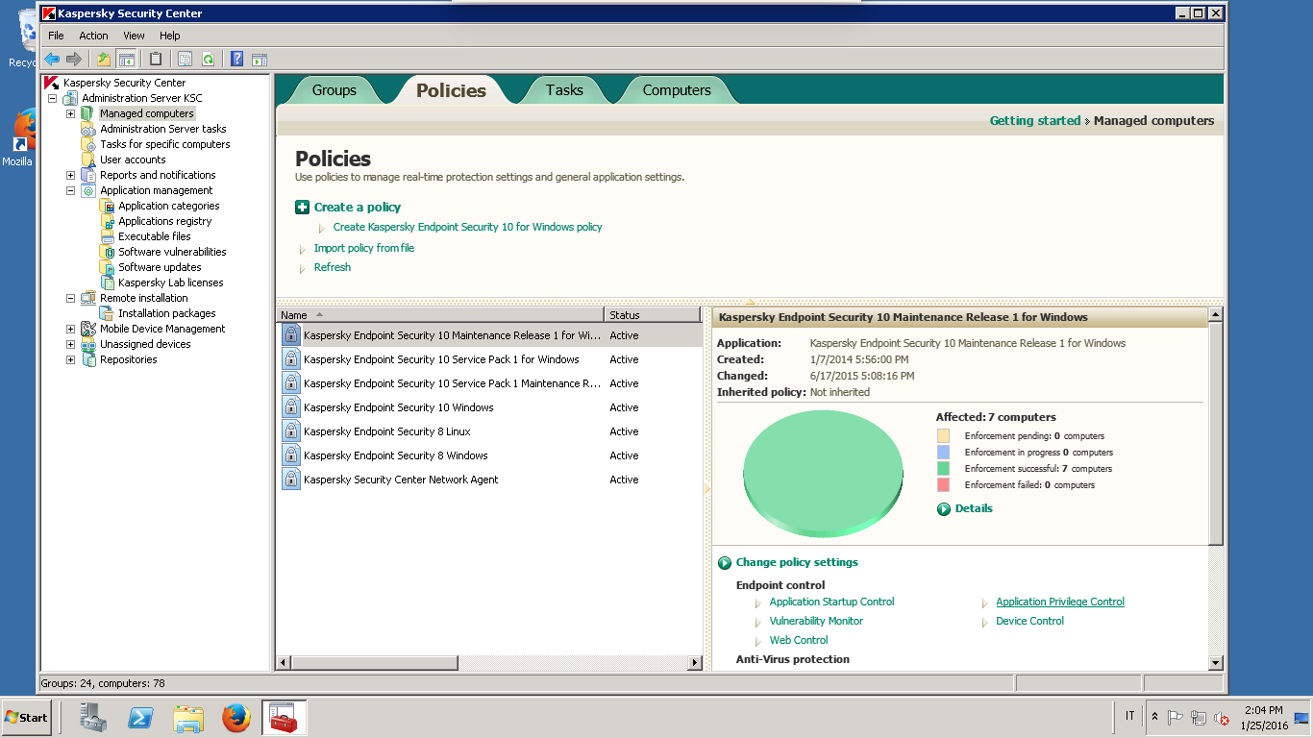Open User accounts in the tree

[133, 160]
